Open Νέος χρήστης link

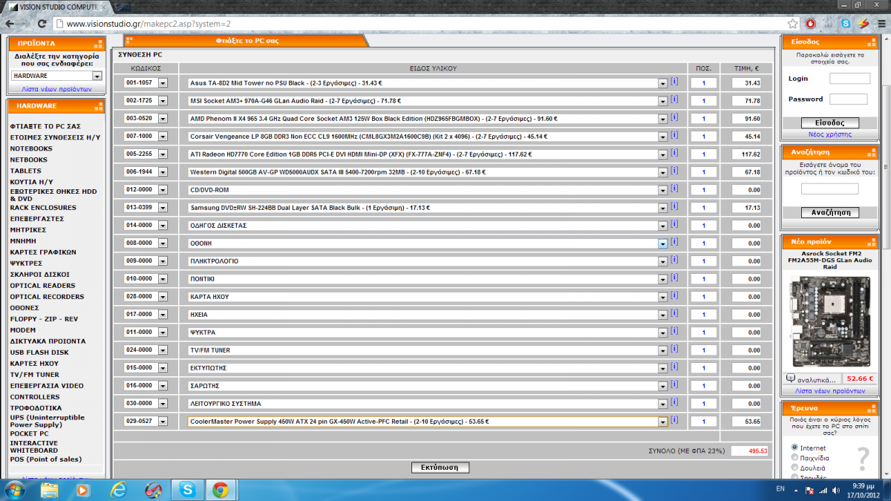[830, 134]
